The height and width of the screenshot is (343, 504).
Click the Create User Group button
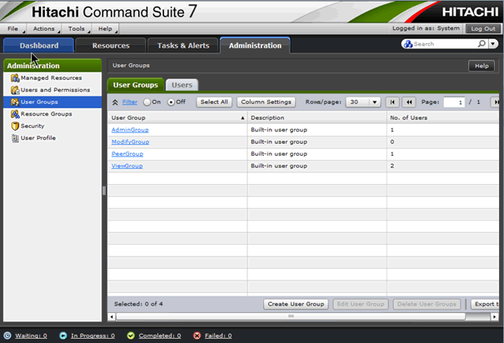coord(296,304)
